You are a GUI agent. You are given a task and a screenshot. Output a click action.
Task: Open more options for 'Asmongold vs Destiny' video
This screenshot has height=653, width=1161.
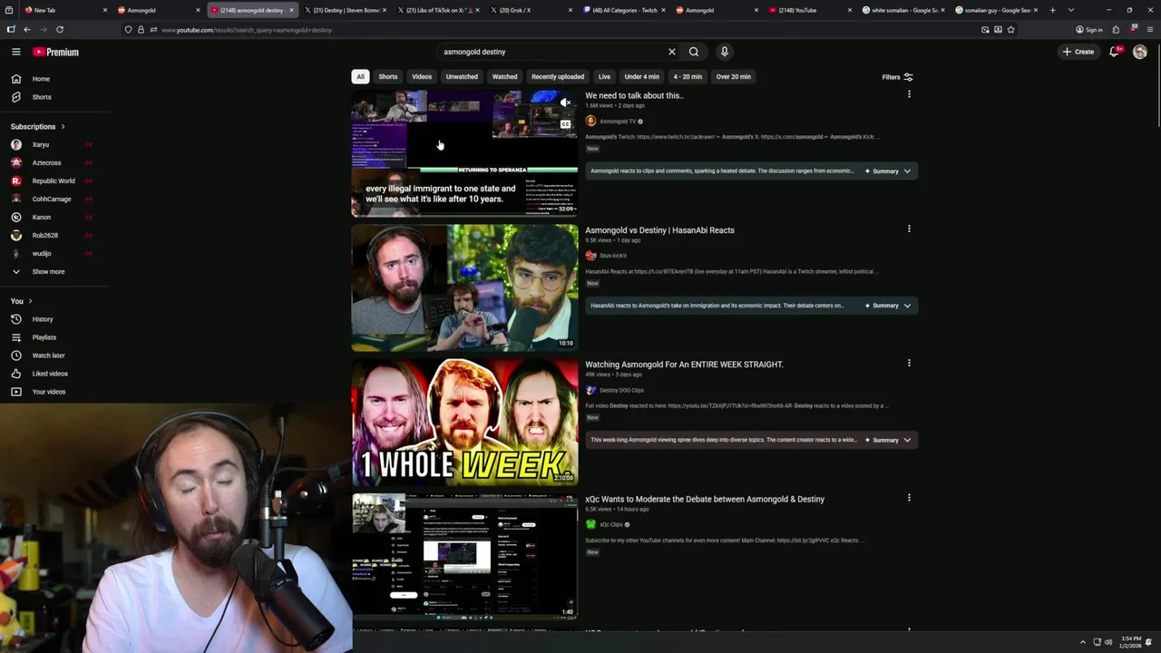pos(909,229)
